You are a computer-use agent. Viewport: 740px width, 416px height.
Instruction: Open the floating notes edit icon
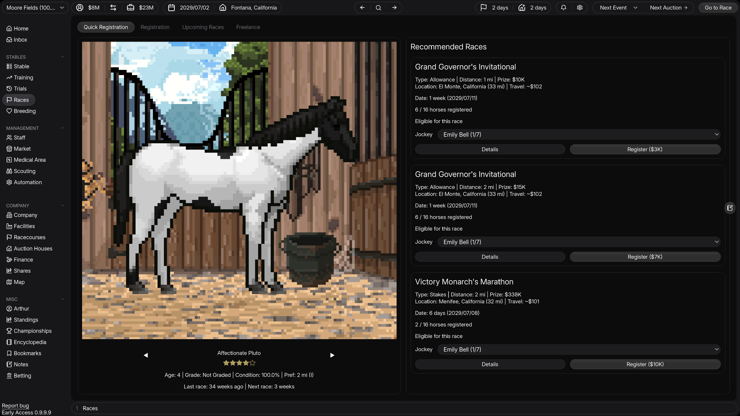(x=730, y=208)
